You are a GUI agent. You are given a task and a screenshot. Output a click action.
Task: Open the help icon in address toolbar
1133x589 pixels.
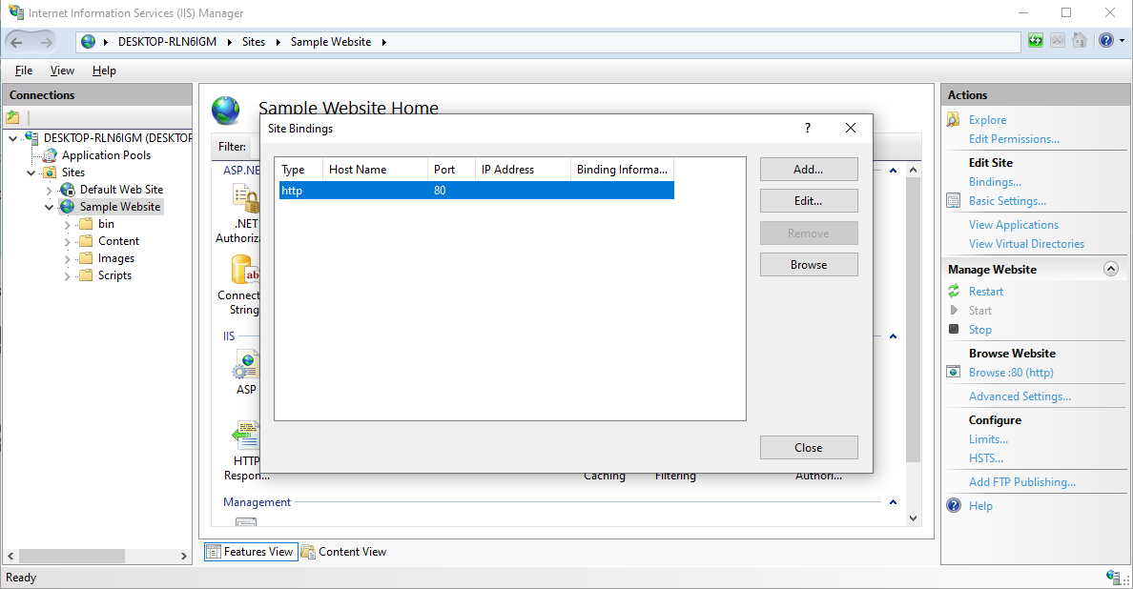pos(1105,40)
